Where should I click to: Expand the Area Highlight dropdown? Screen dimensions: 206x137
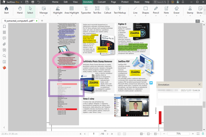point(72,16)
